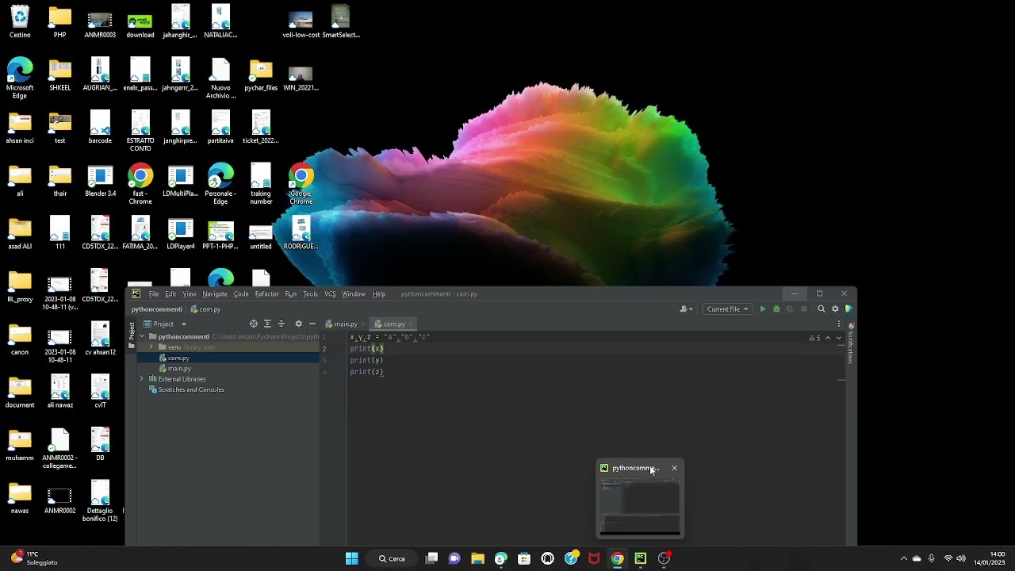Click the JetBrains Toolbox icon in PyCharm toolbar
The image size is (1015, 571).
click(848, 309)
